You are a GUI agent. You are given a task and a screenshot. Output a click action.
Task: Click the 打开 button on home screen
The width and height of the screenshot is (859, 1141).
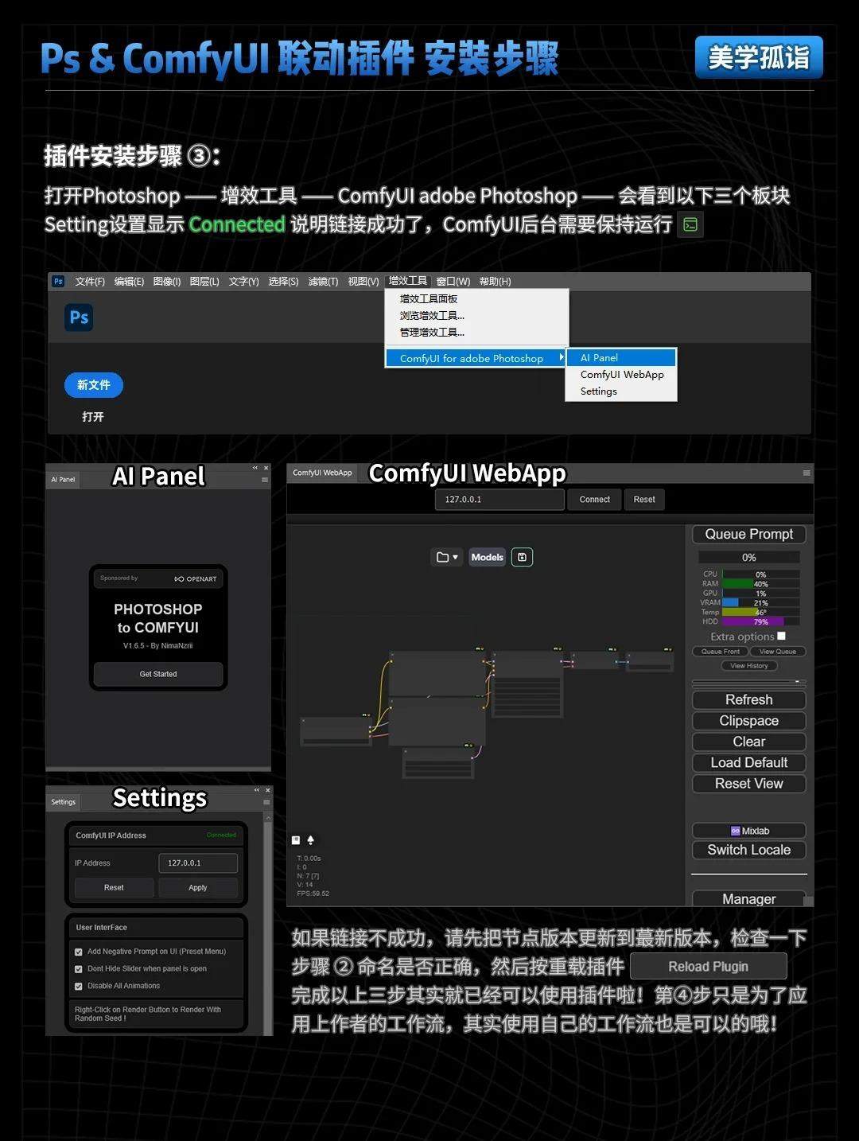coord(93,417)
